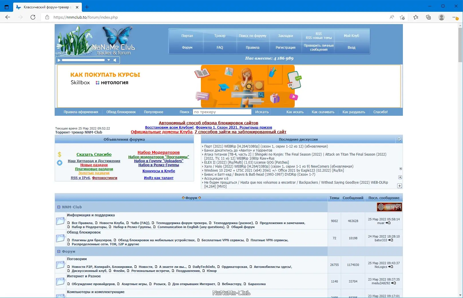Start the radio player with the play button
Viewport: 463px width, 298px height.
coord(59,60)
